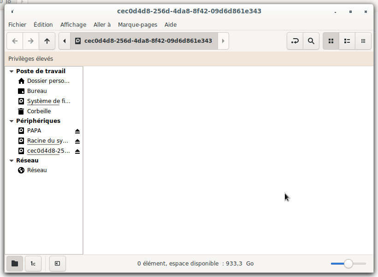Collapse the Poste de travail section
Screen dimensions: 378x277
click(12, 71)
